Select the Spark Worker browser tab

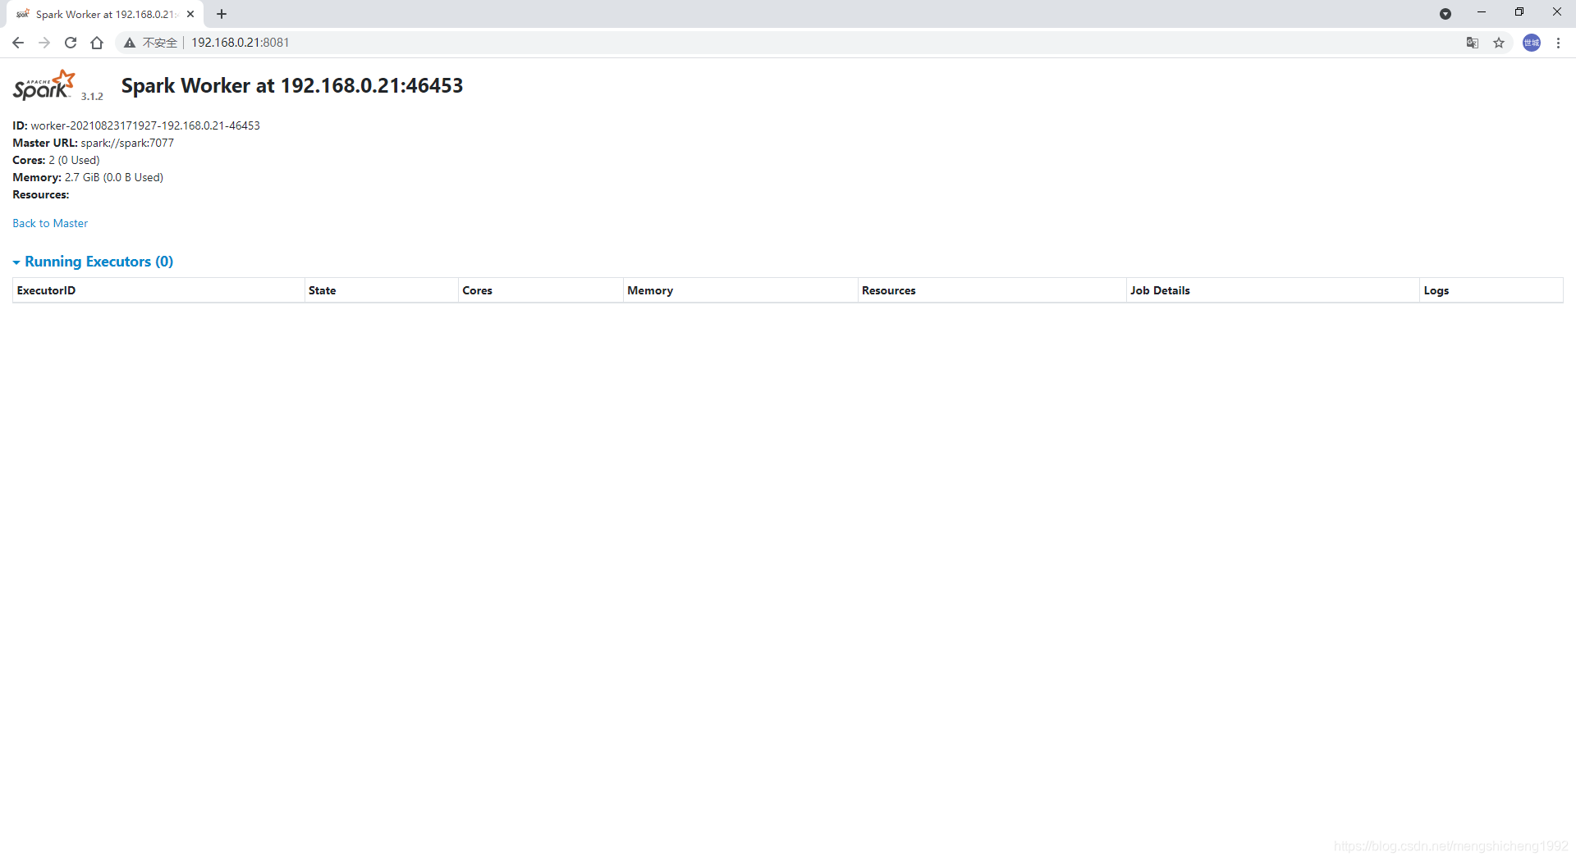coord(105,14)
